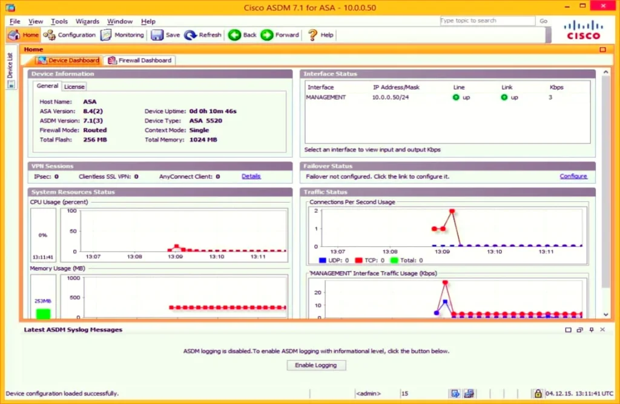Go Forward using green arrow

click(x=280, y=34)
